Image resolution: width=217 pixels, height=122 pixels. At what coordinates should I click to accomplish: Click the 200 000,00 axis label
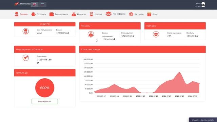(88, 59)
